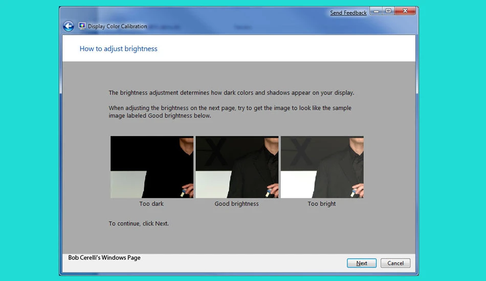Close the Display Color Calibration window

pyautogui.click(x=405, y=11)
